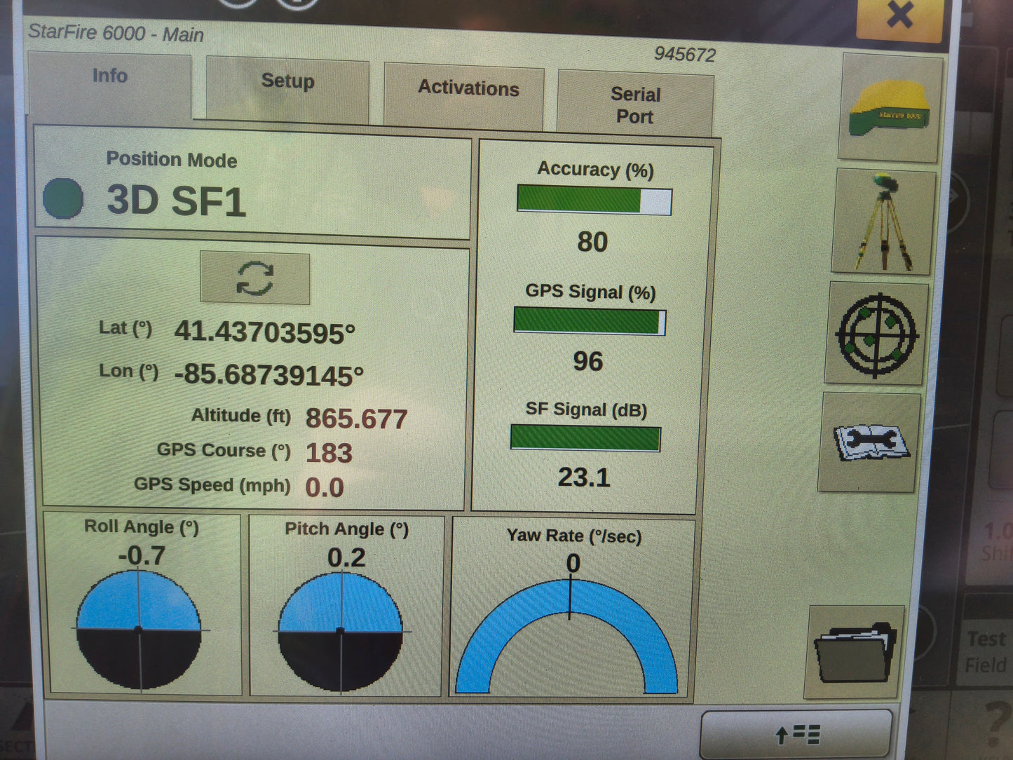Viewport: 1013px width, 760px height.
Task: Click the GPS Signal percent bar
Action: click(590, 322)
